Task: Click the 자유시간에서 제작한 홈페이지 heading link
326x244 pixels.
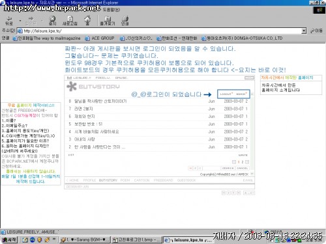Action: 287,77
